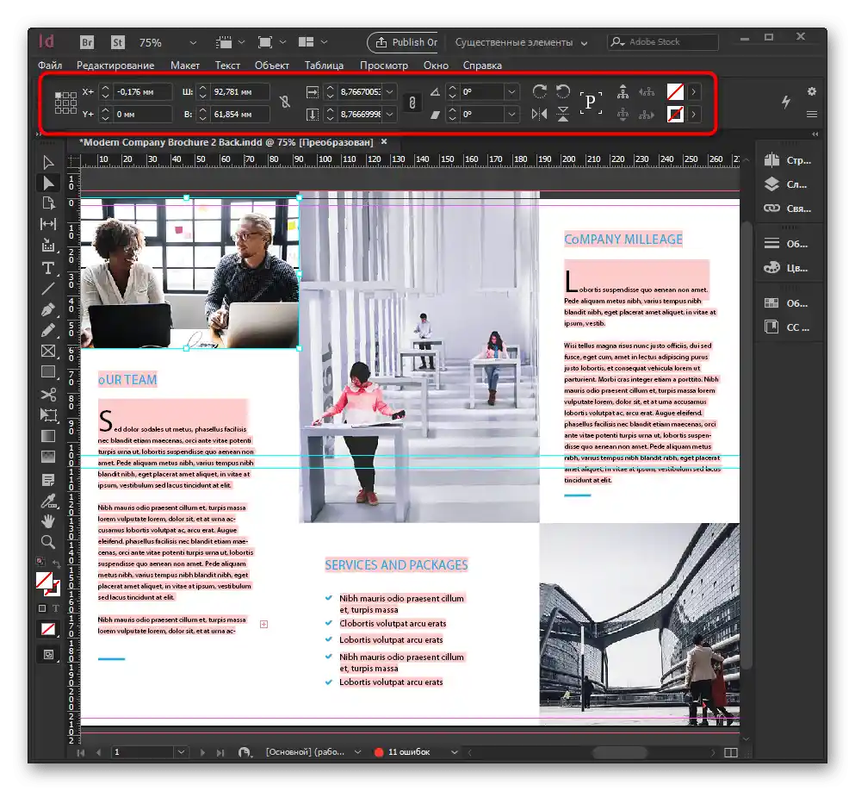Image resolution: width=855 pixels, height=791 pixels.
Task: Open the Таблица menu
Action: [324, 65]
